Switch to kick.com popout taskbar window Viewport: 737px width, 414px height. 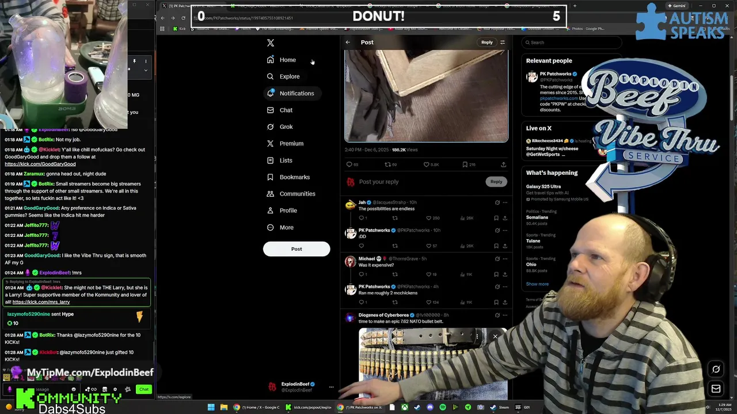click(309, 407)
